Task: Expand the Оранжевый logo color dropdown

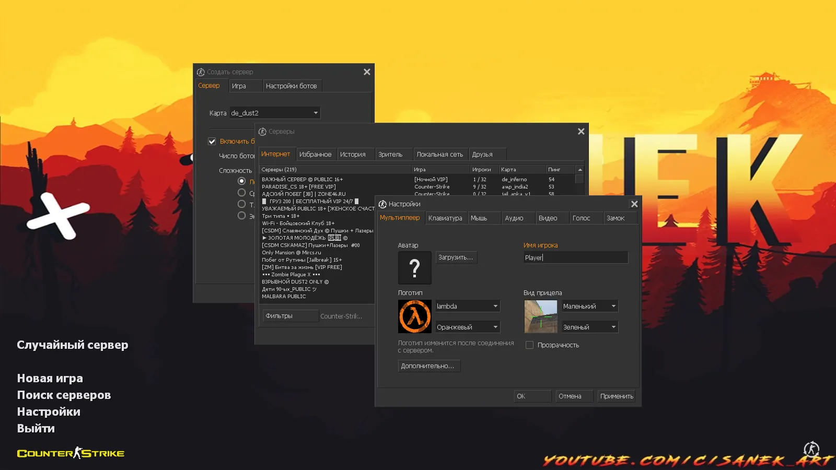Action: point(468,327)
